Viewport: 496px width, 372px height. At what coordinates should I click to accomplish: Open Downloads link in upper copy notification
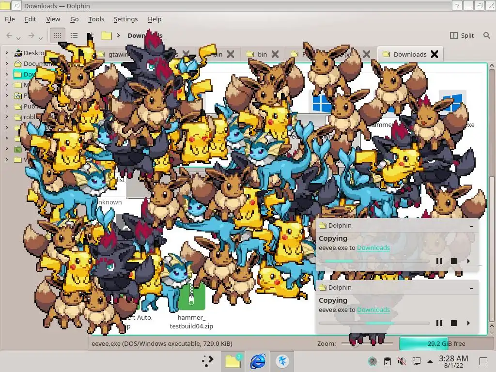(373, 248)
